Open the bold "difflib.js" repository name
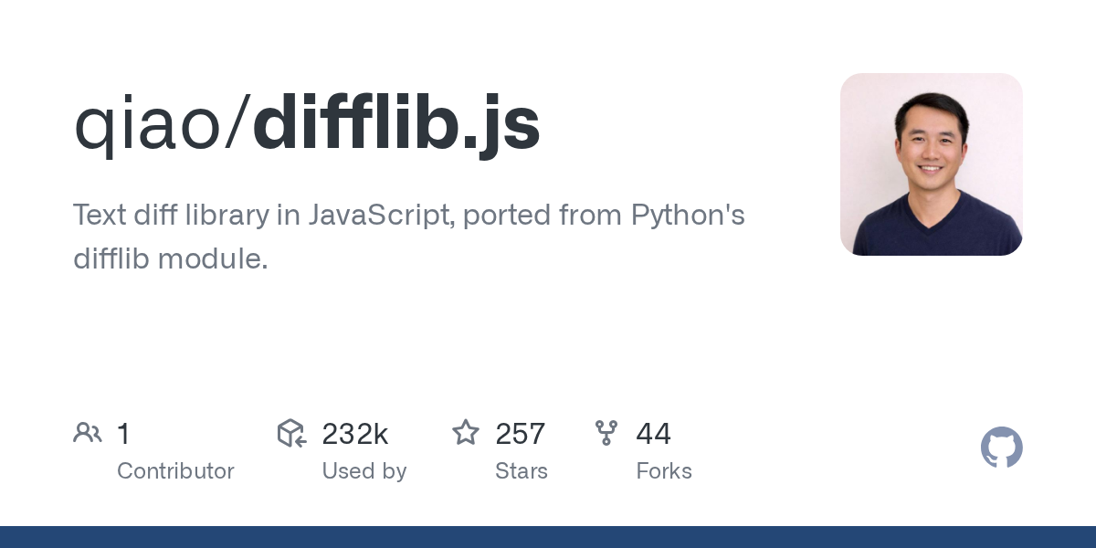The height and width of the screenshot is (548, 1096). [x=396, y=125]
